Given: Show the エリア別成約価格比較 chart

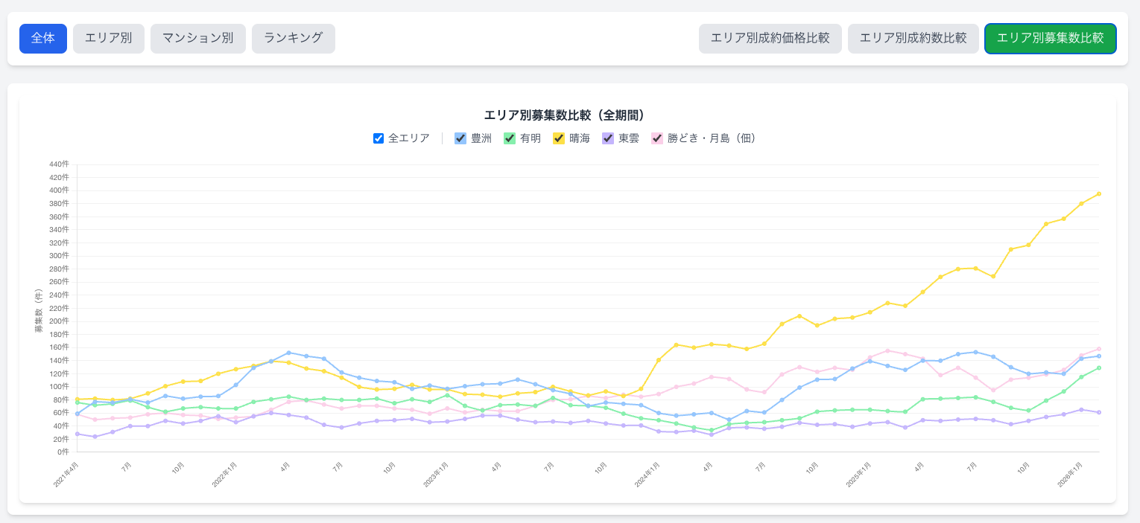Looking at the screenshot, I should pyautogui.click(x=770, y=39).
